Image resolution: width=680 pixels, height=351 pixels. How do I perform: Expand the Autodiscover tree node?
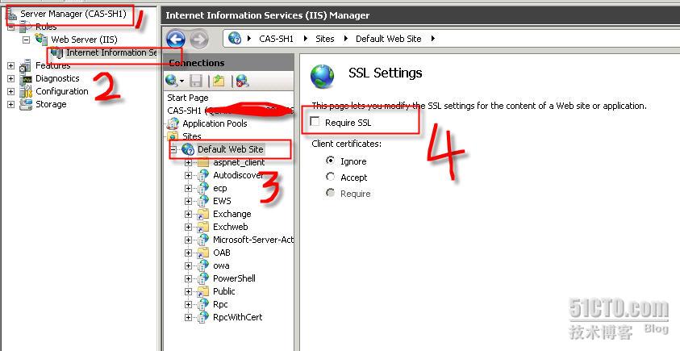point(188,176)
